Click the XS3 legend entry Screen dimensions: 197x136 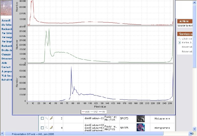pyautogui.click(x=86, y=112)
